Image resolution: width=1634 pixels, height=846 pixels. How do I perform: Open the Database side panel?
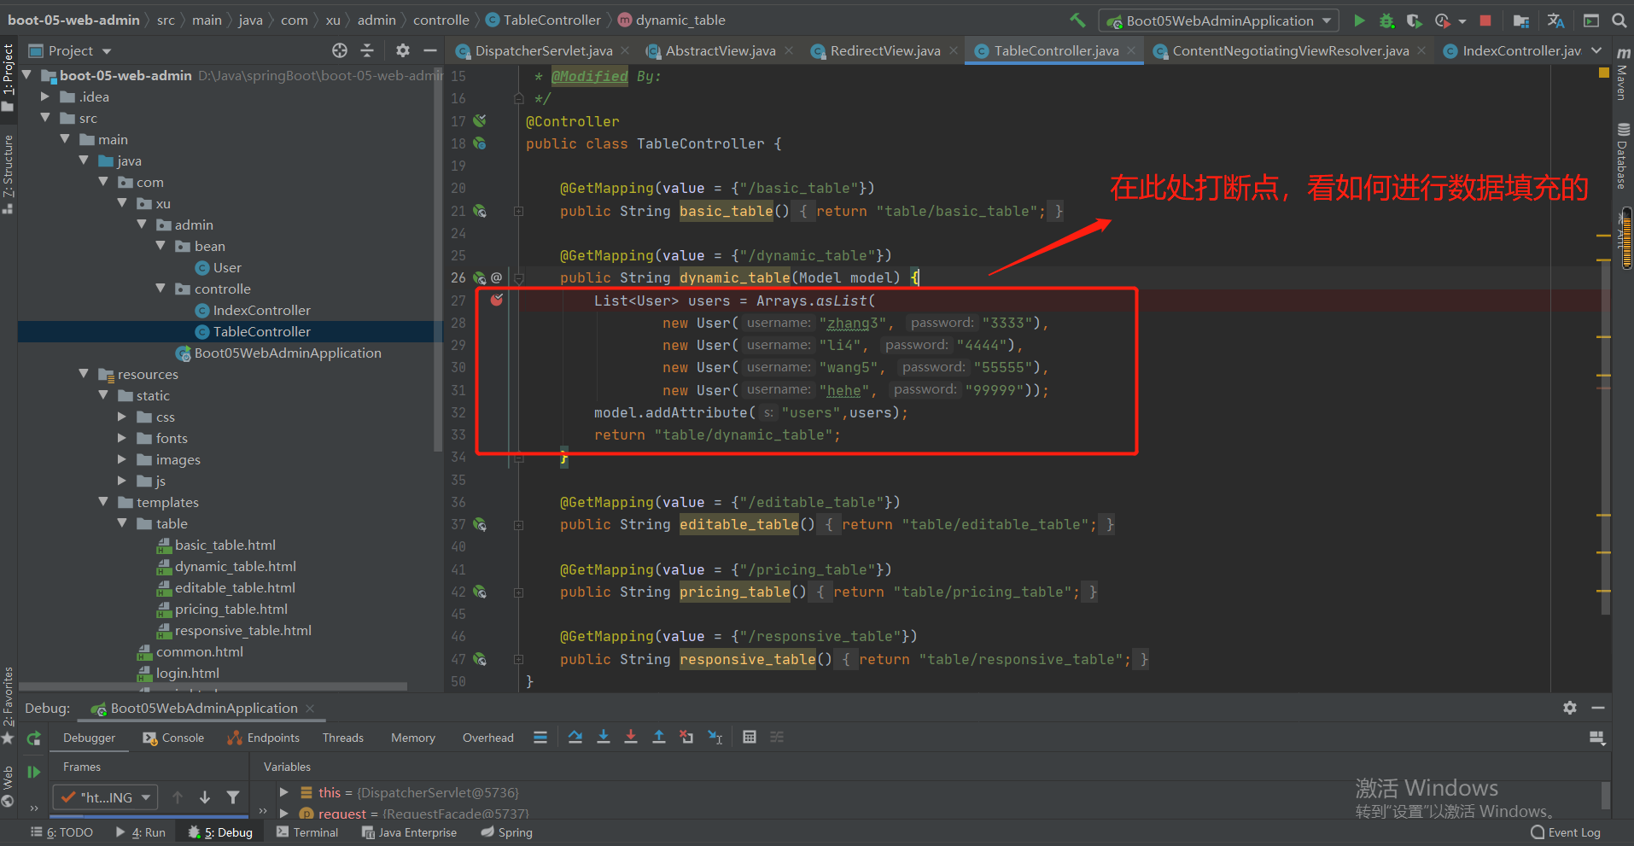coord(1622,156)
